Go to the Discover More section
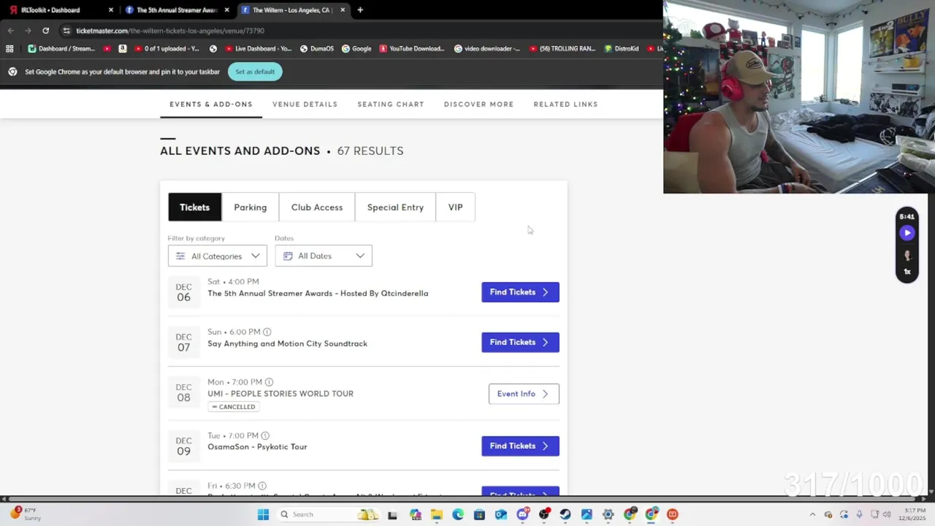 pyautogui.click(x=478, y=104)
